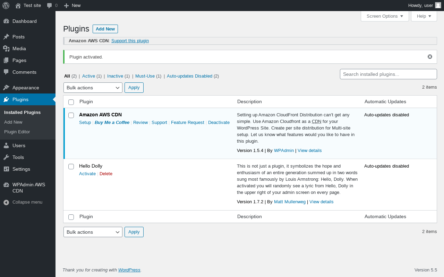Check the Amazon AWS CDN plugin checkbox
This screenshot has width=444, height=277.
pos(71,115)
